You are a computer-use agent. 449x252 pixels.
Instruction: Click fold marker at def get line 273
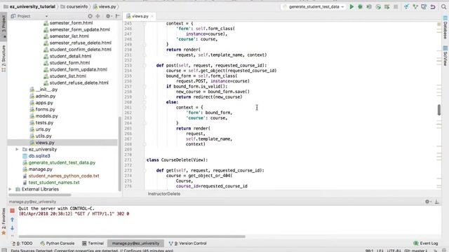145,170
